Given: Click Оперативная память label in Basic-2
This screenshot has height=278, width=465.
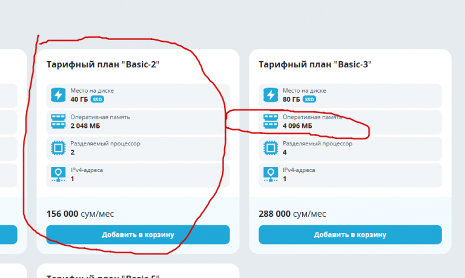Looking at the screenshot, I should click(101, 117).
